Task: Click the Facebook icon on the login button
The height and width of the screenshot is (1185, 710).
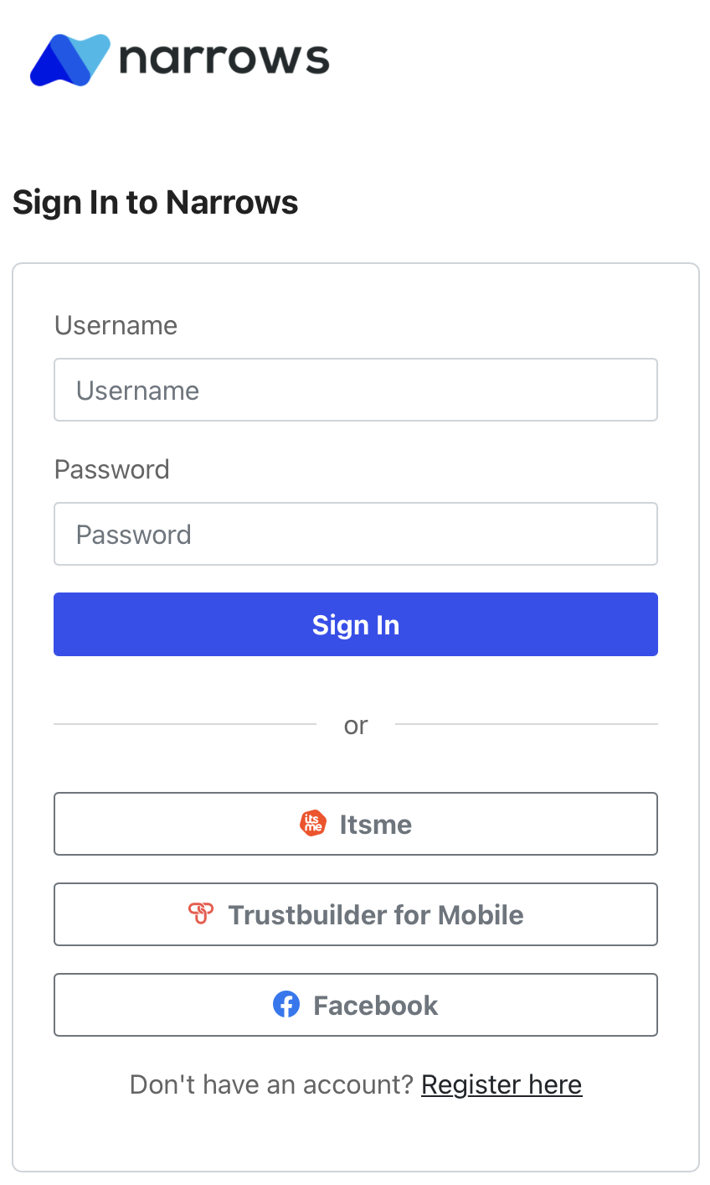Action: pyautogui.click(x=286, y=1004)
